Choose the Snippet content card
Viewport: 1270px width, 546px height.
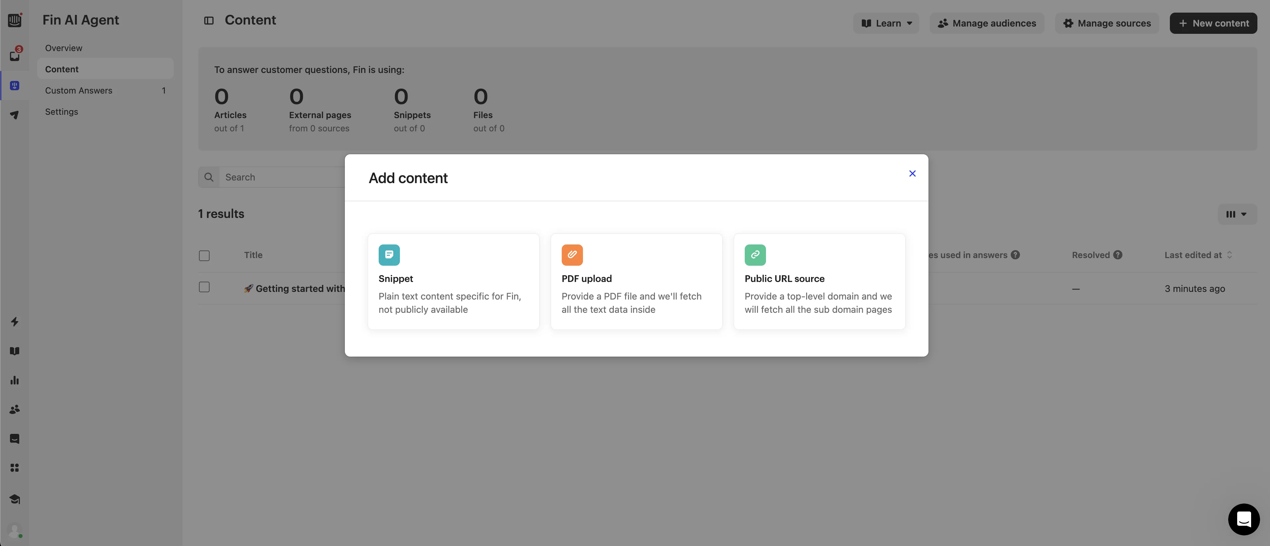click(x=453, y=281)
